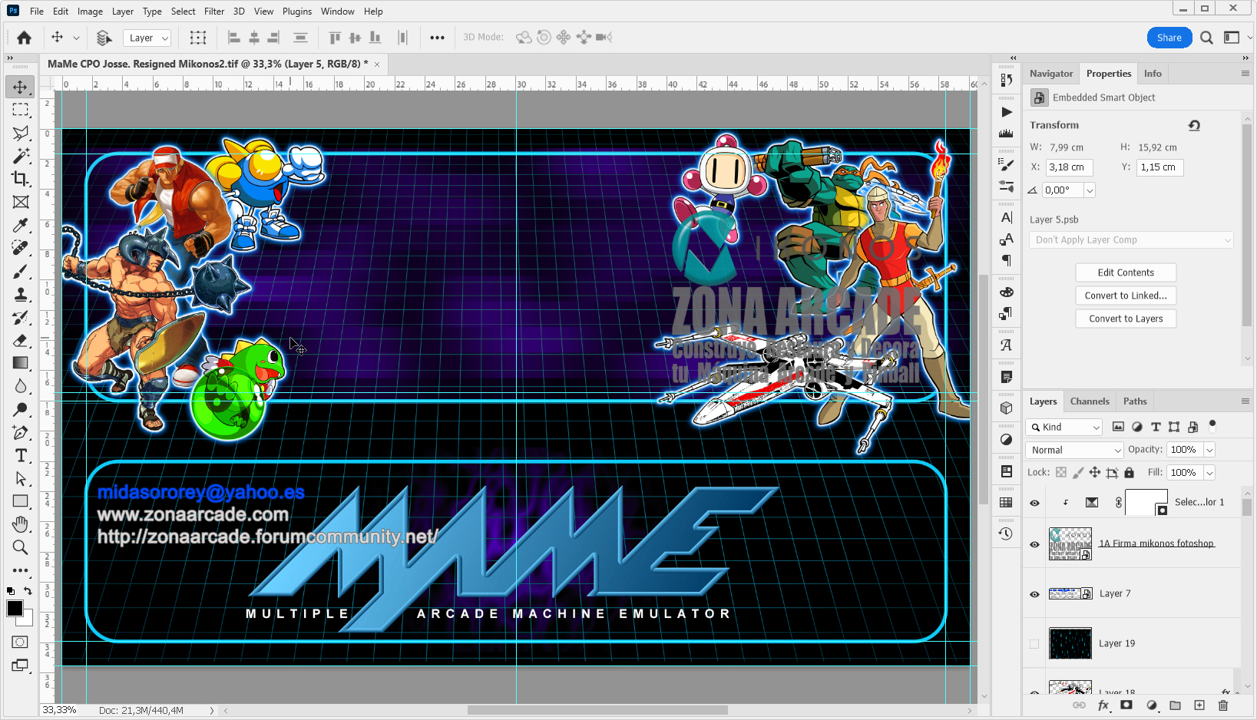Open the Filter menu
The height and width of the screenshot is (720, 1257).
(x=214, y=12)
